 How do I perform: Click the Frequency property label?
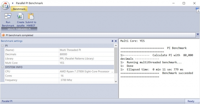click(x=11, y=80)
